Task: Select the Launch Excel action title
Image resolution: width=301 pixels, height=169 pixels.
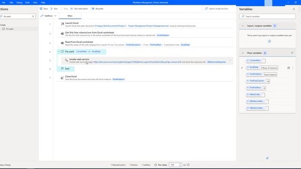Action: (72, 23)
